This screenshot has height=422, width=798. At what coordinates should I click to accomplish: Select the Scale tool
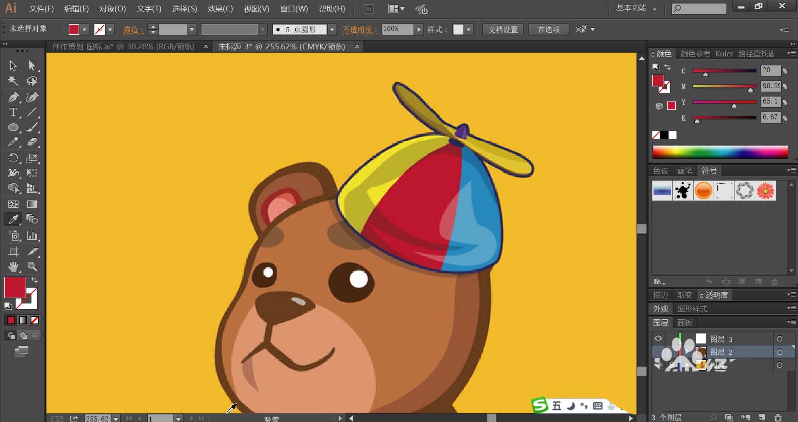click(32, 158)
